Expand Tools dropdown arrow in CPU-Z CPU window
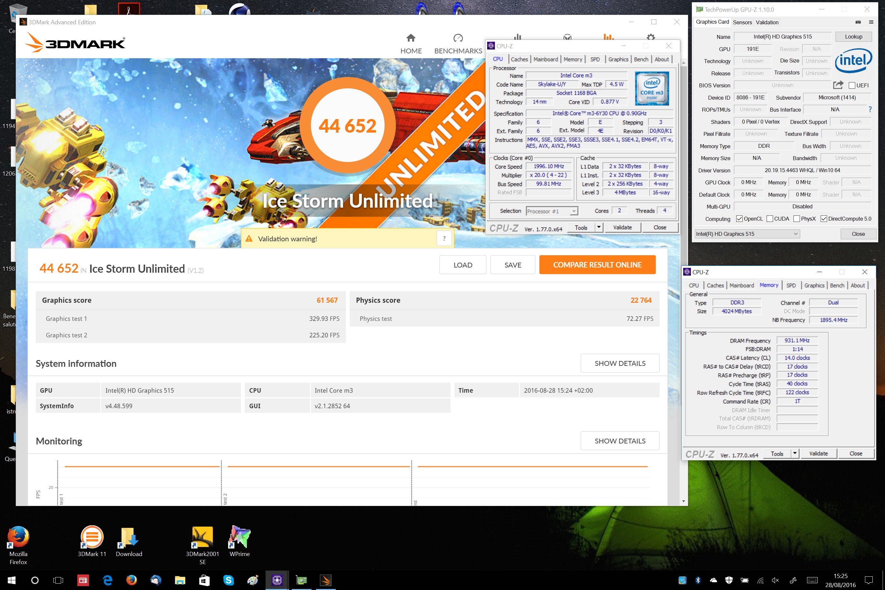This screenshot has width=885, height=590. [599, 227]
